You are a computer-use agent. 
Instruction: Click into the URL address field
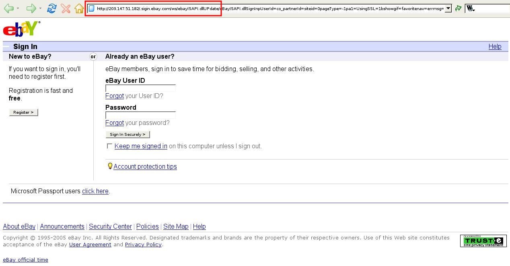270,8
